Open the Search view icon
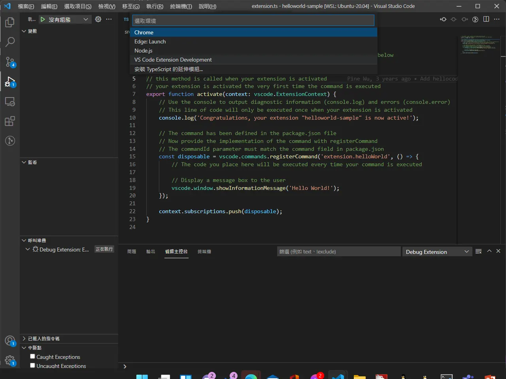The image size is (506, 379). [x=10, y=42]
